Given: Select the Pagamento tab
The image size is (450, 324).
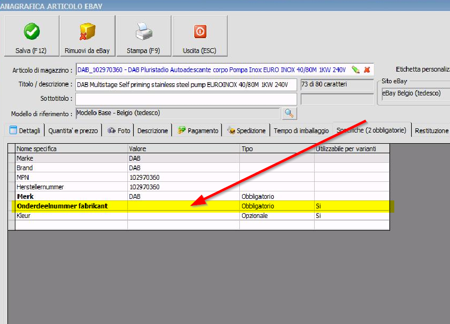Looking at the screenshot, I should click(x=198, y=130).
